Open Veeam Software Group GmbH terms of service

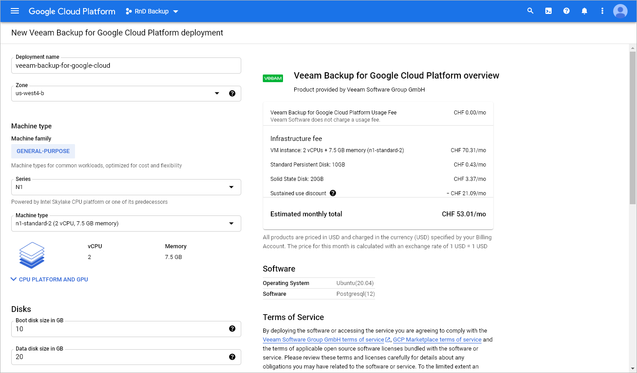click(x=323, y=340)
